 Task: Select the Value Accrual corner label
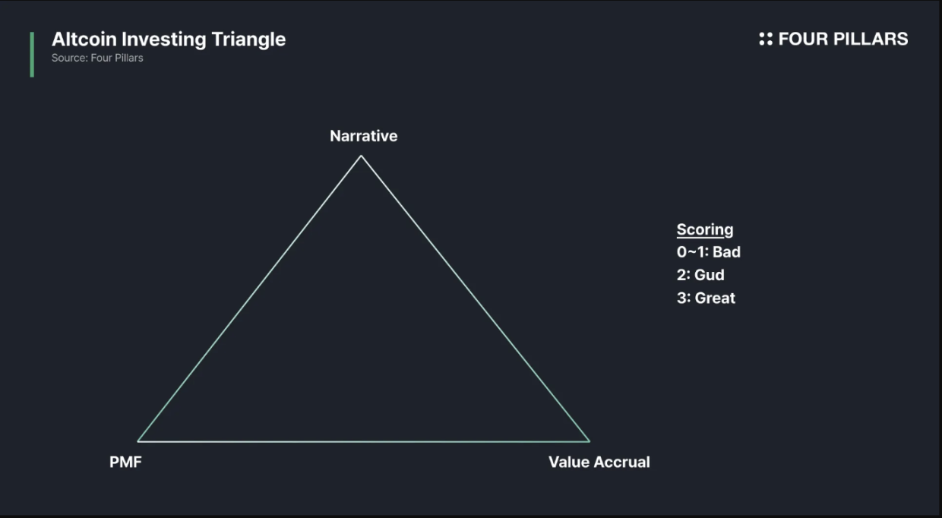click(599, 462)
